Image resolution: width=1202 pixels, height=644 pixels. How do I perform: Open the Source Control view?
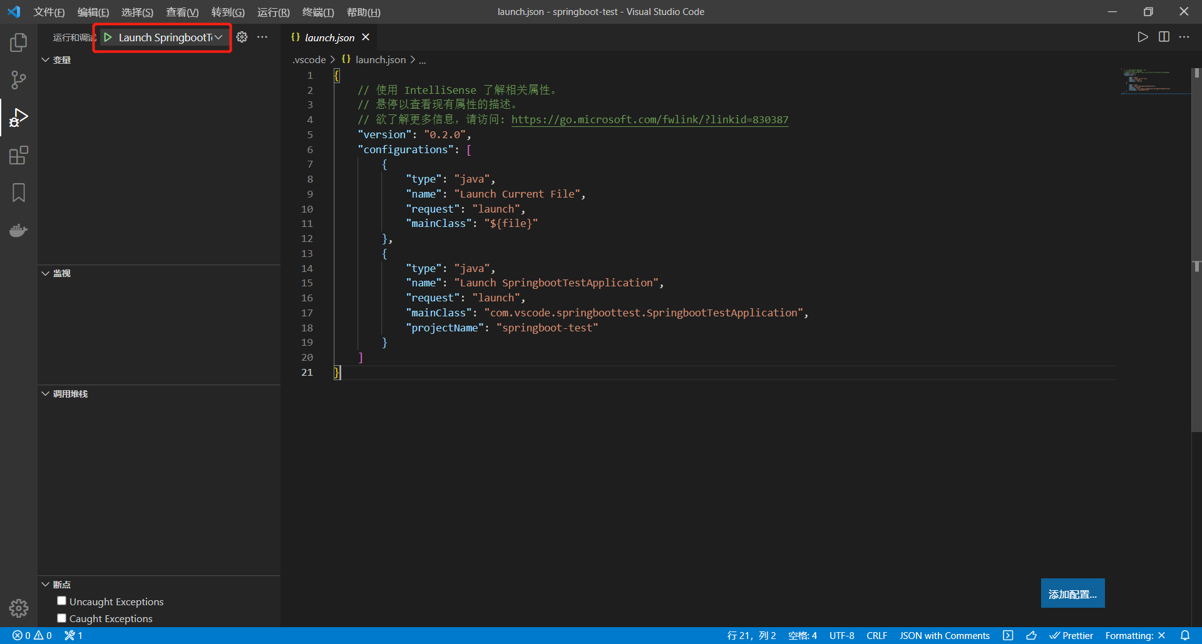point(19,80)
